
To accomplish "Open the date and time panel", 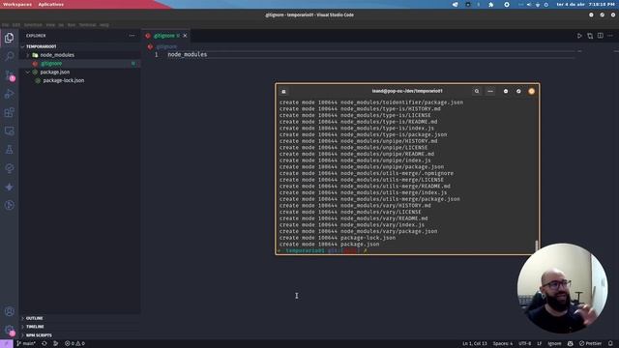I will (585, 4).
